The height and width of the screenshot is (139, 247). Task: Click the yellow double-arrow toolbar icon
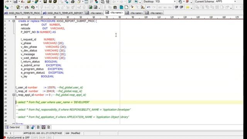[x=188, y=7]
